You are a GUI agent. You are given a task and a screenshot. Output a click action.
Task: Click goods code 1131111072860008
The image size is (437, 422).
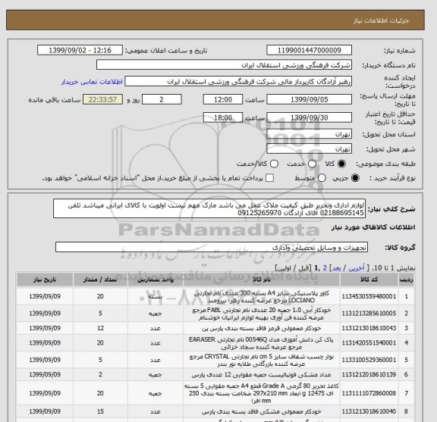tap(369, 393)
